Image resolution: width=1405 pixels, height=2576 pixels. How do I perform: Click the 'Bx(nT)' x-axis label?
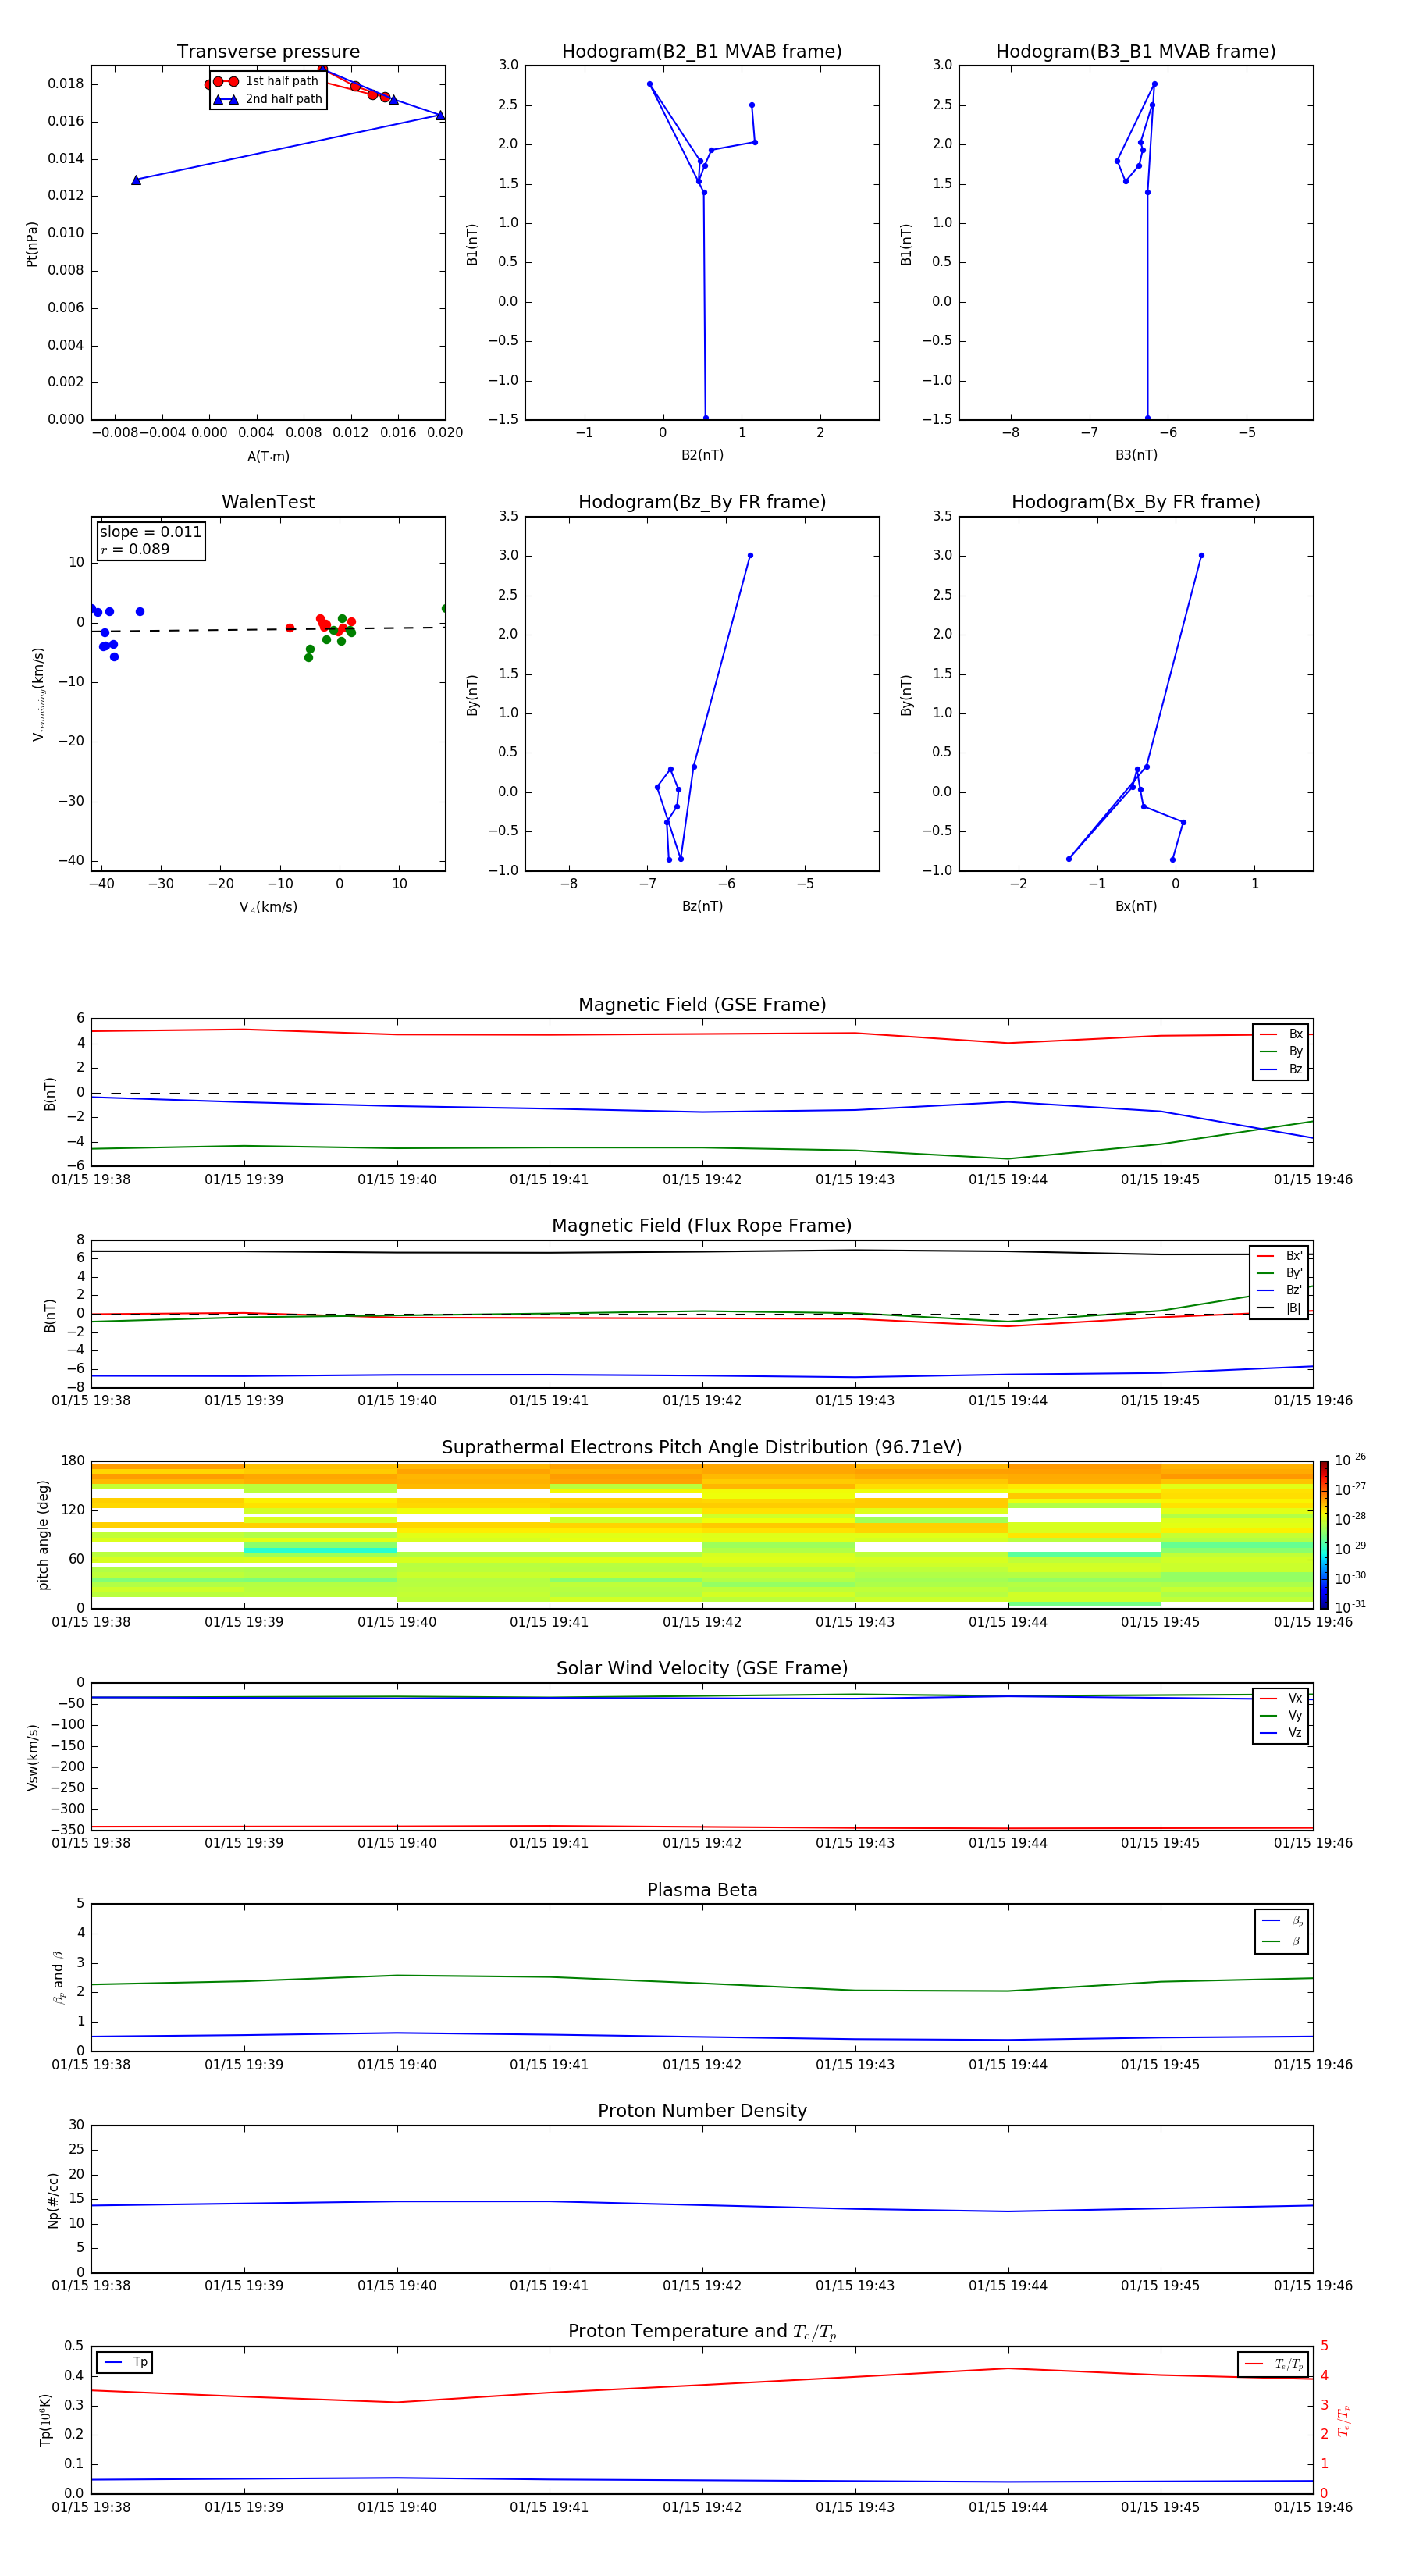(1136, 906)
